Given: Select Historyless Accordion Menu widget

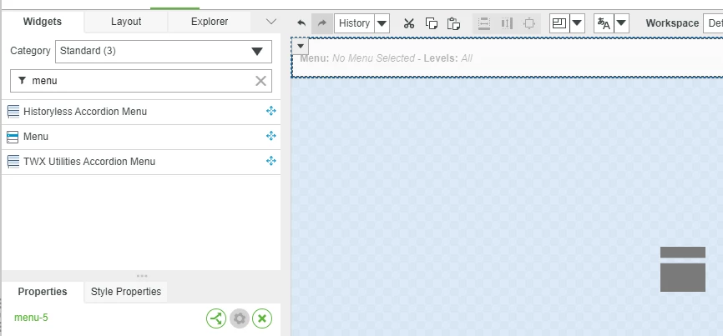Looking at the screenshot, I should pos(140,112).
